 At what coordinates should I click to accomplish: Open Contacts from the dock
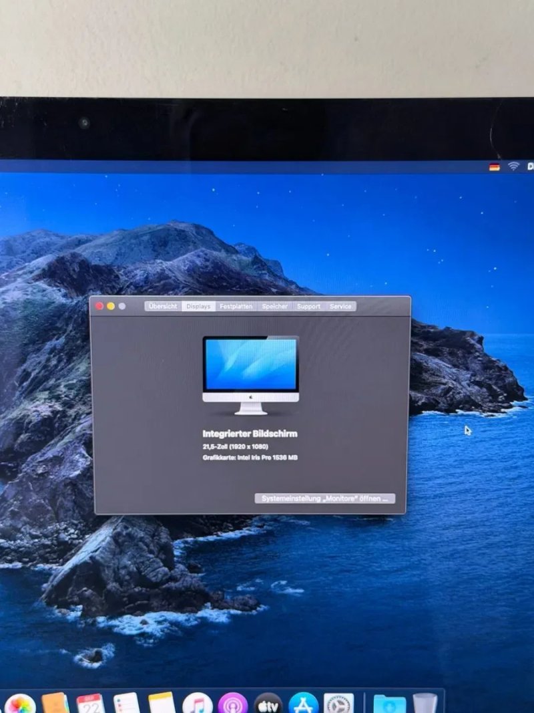click(x=55, y=704)
